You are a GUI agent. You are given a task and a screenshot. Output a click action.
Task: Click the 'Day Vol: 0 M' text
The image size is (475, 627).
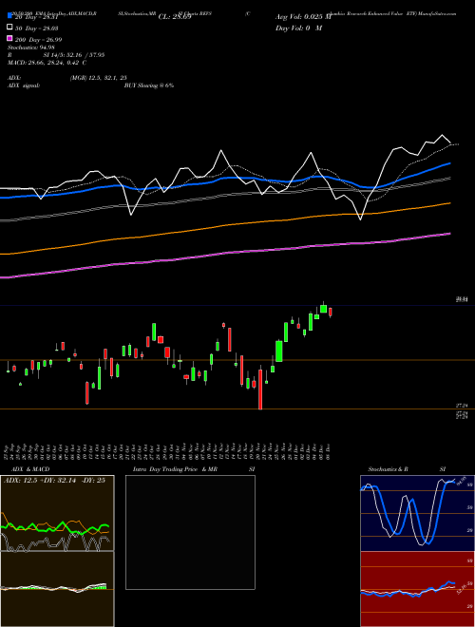pos(298,28)
